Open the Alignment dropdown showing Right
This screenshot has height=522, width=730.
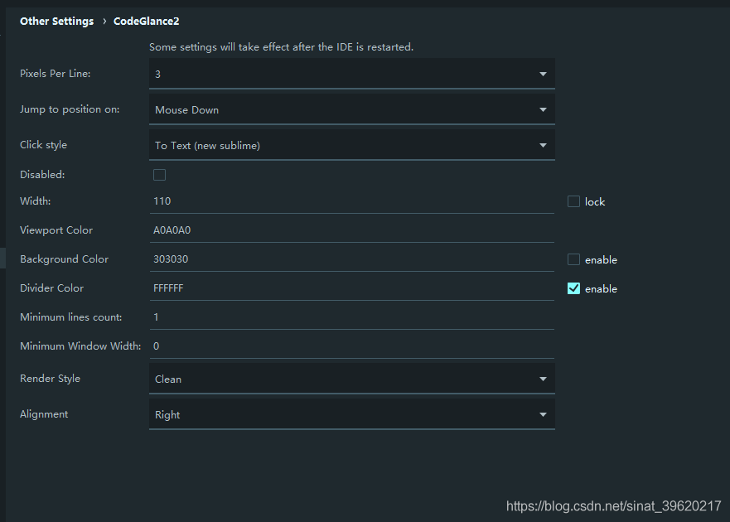click(x=352, y=414)
